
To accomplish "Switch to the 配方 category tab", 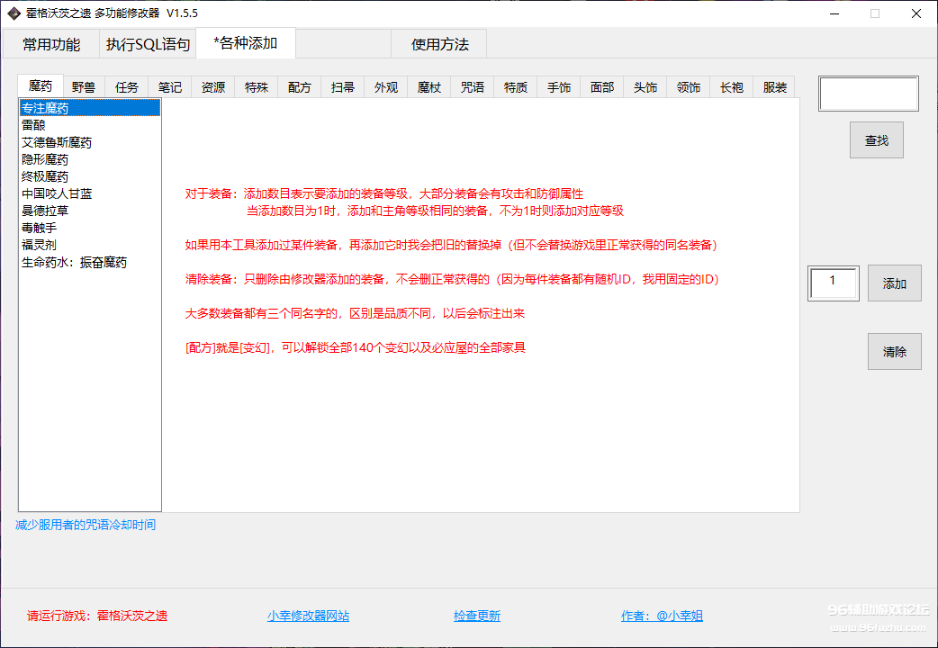I will pos(300,87).
